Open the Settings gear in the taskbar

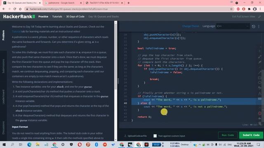(63, 144)
